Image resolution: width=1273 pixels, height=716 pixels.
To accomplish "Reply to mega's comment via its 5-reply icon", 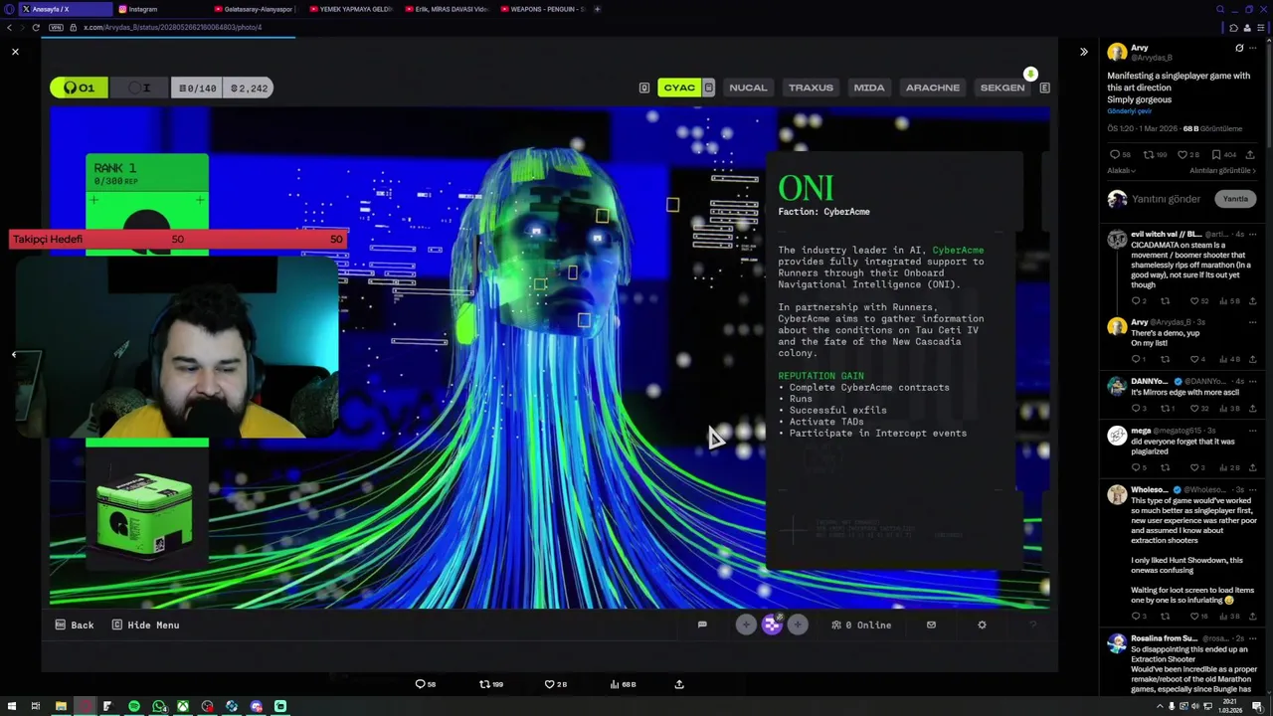I will point(1139,467).
